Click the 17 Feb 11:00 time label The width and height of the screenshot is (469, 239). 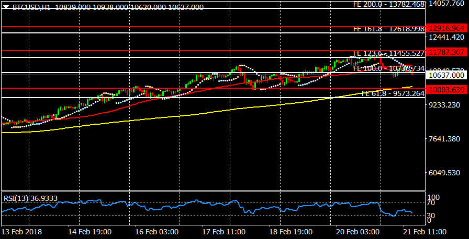225,231
